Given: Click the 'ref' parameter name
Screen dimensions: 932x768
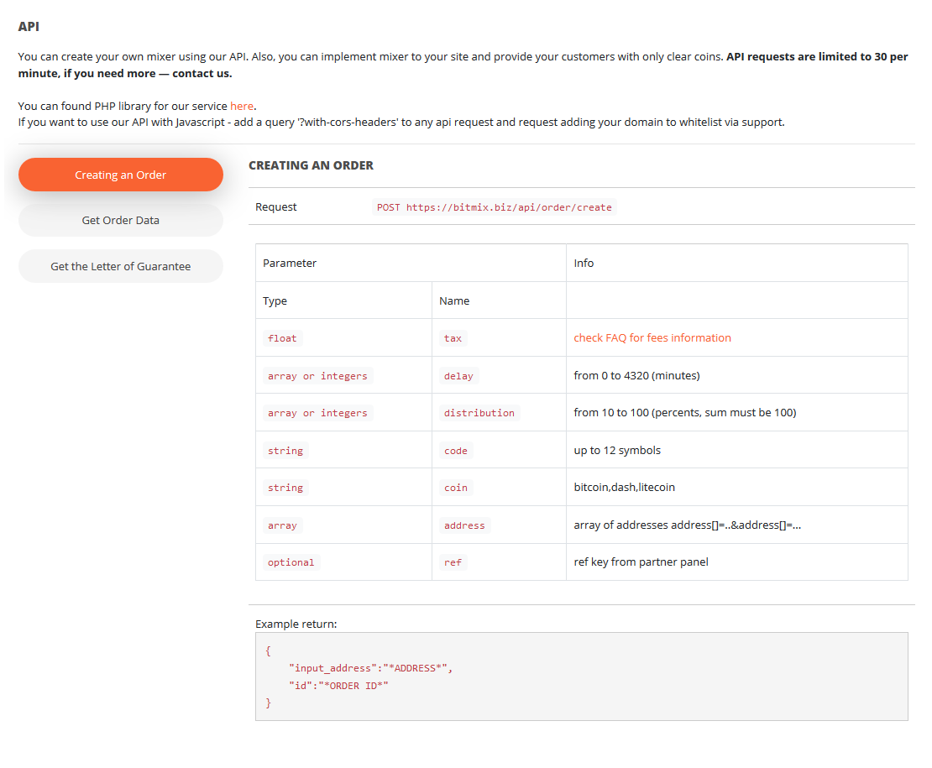Looking at the screenshot, I should tap(453, 562).
